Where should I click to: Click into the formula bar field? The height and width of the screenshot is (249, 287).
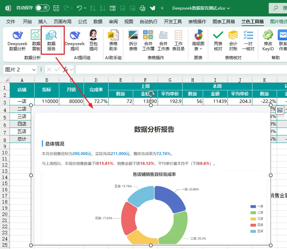[x=181, y=70]
